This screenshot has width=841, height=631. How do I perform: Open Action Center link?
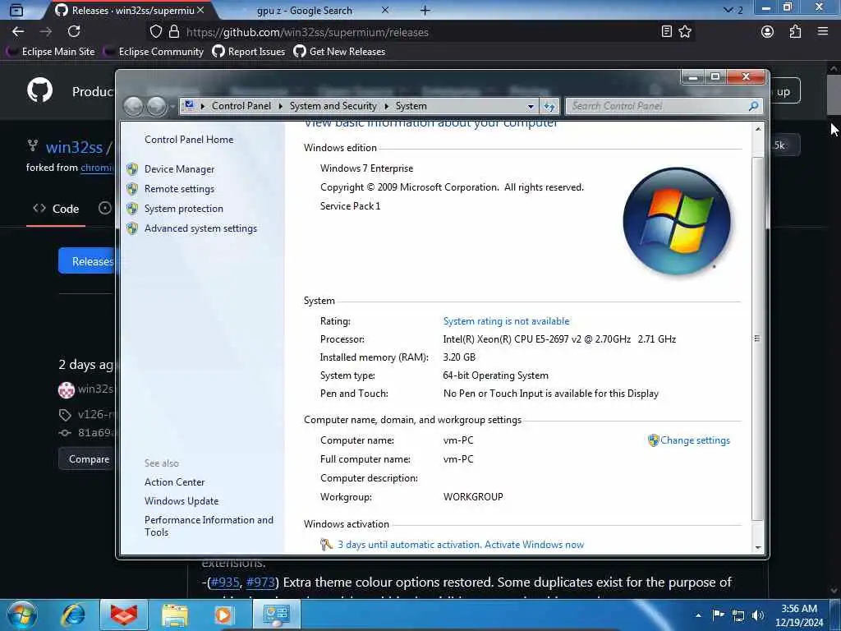click(x=174, y=482)
